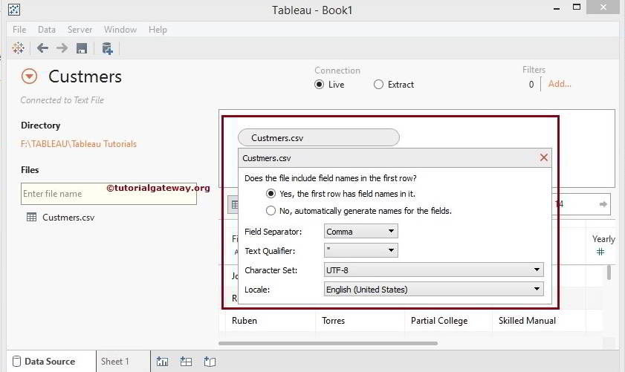Open the Field Separator Comma dropdown
The height and width of the screenshot is (372, 625).
point(360,232)
